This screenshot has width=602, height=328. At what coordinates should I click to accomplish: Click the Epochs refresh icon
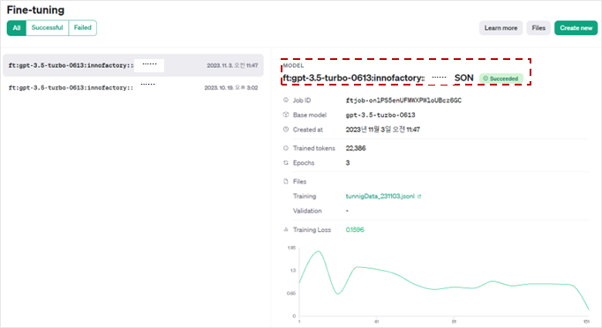coord(286,162)
